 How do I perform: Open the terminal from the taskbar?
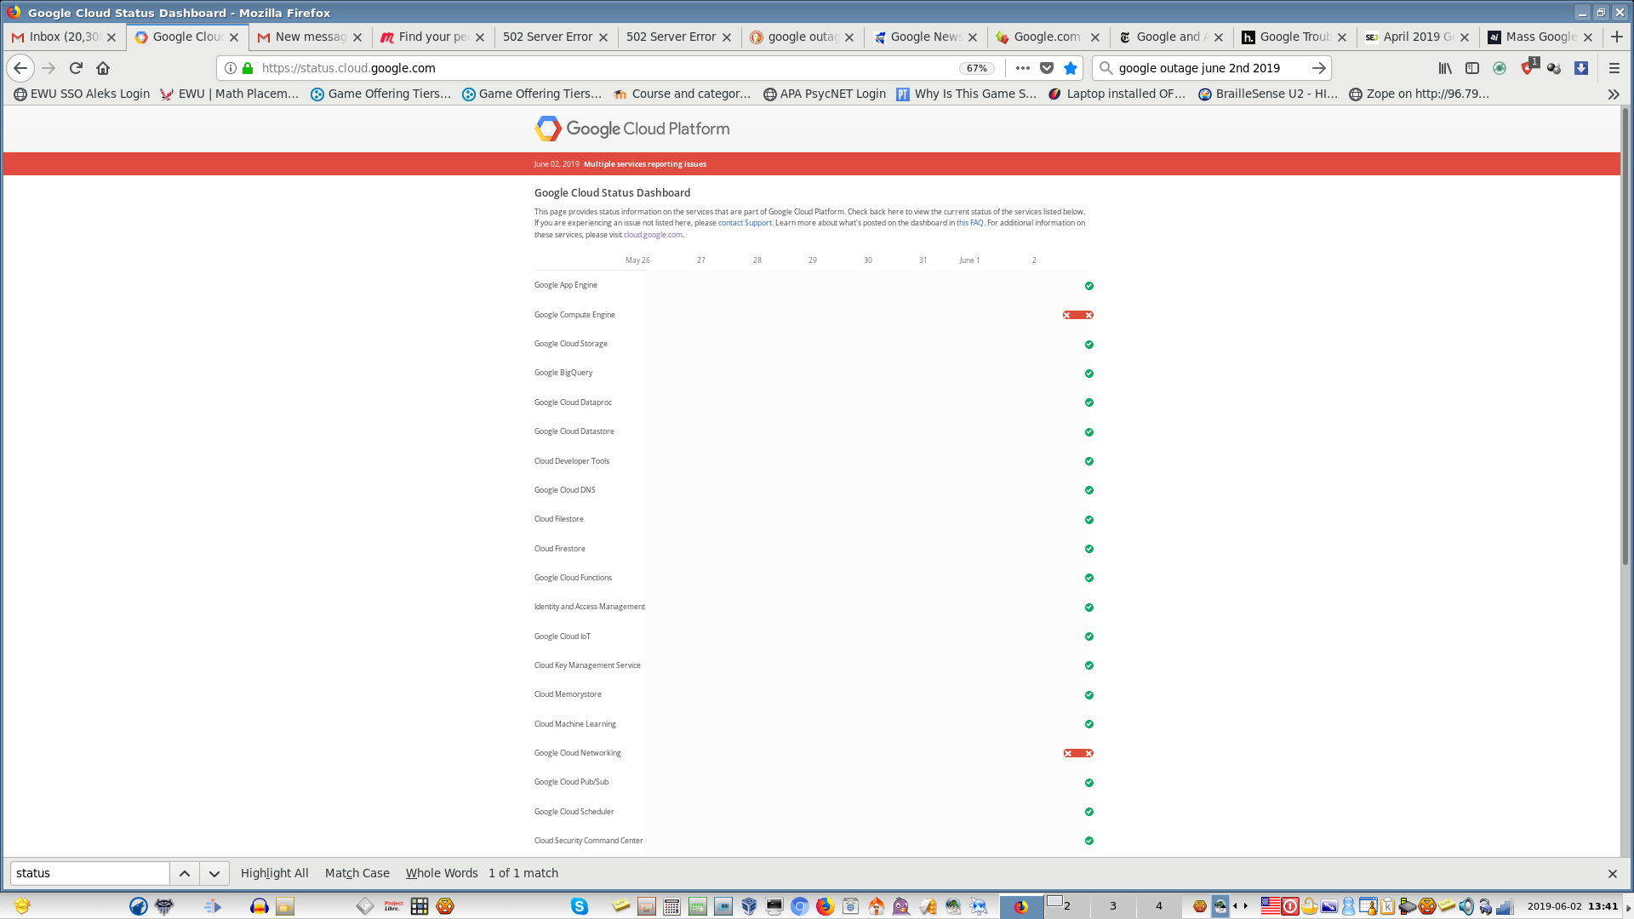point(774,906)
